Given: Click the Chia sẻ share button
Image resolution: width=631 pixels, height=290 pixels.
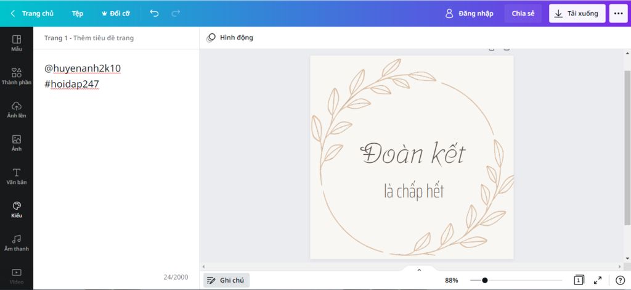Looking at the screenshot, I should click(x=523, y=14).
